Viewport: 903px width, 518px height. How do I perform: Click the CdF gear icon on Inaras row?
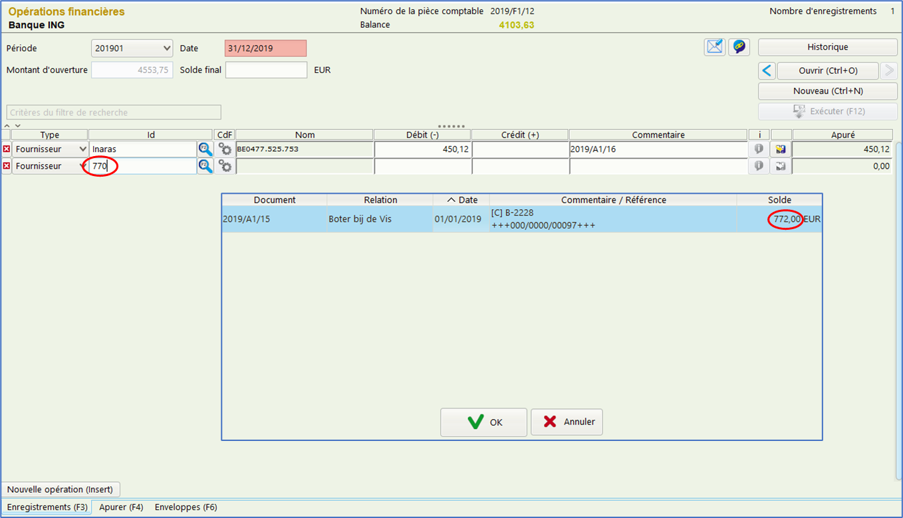point(225,149)
